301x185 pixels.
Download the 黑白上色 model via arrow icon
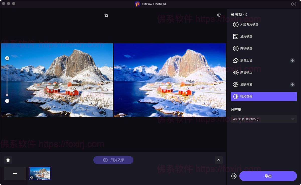292,60
